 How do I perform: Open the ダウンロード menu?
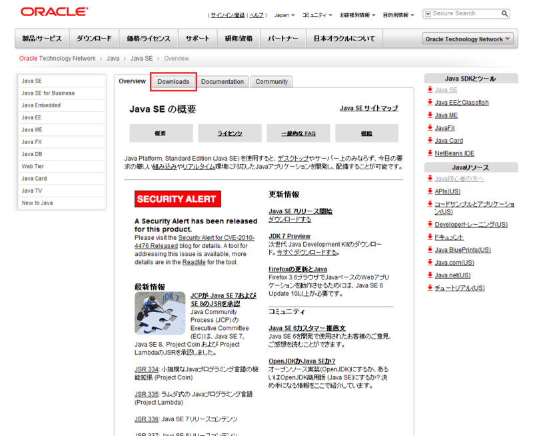pyautogui.click(x=94, y=39)
